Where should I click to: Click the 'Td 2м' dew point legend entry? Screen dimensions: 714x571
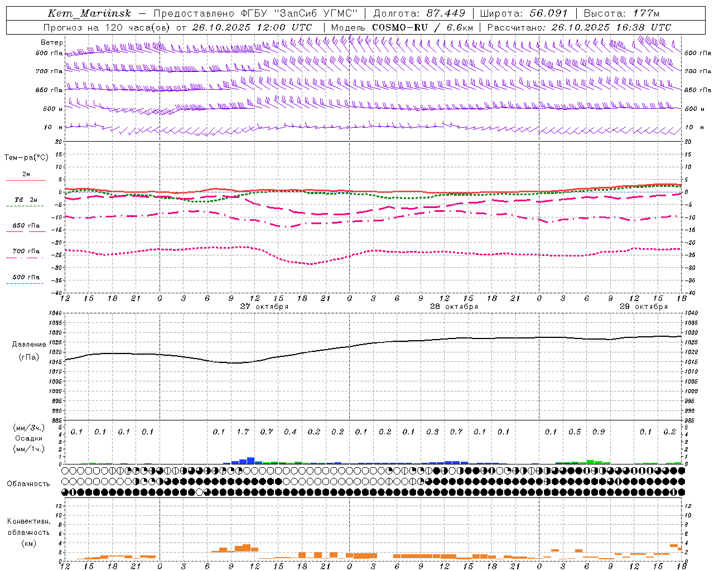click(x=26, y=200)
